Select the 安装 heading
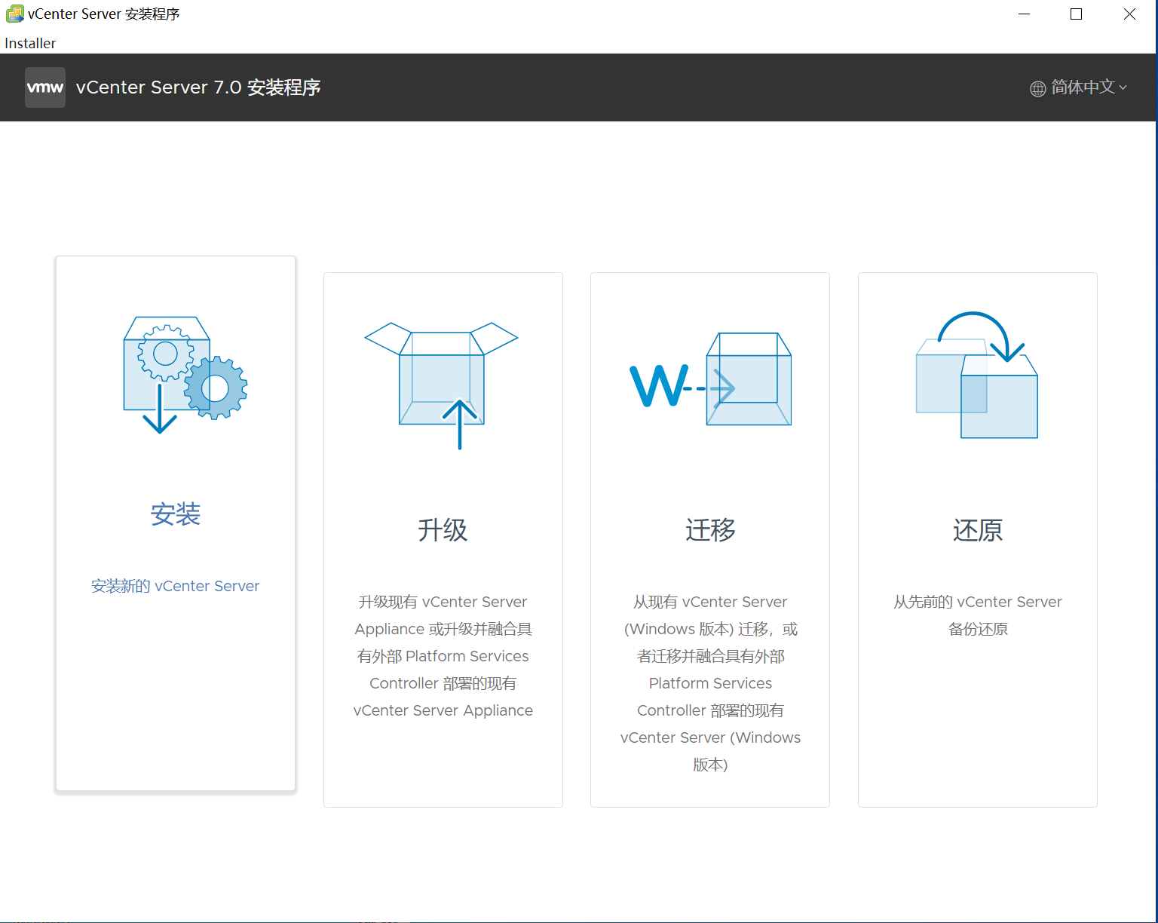 (x=176, y=514)
